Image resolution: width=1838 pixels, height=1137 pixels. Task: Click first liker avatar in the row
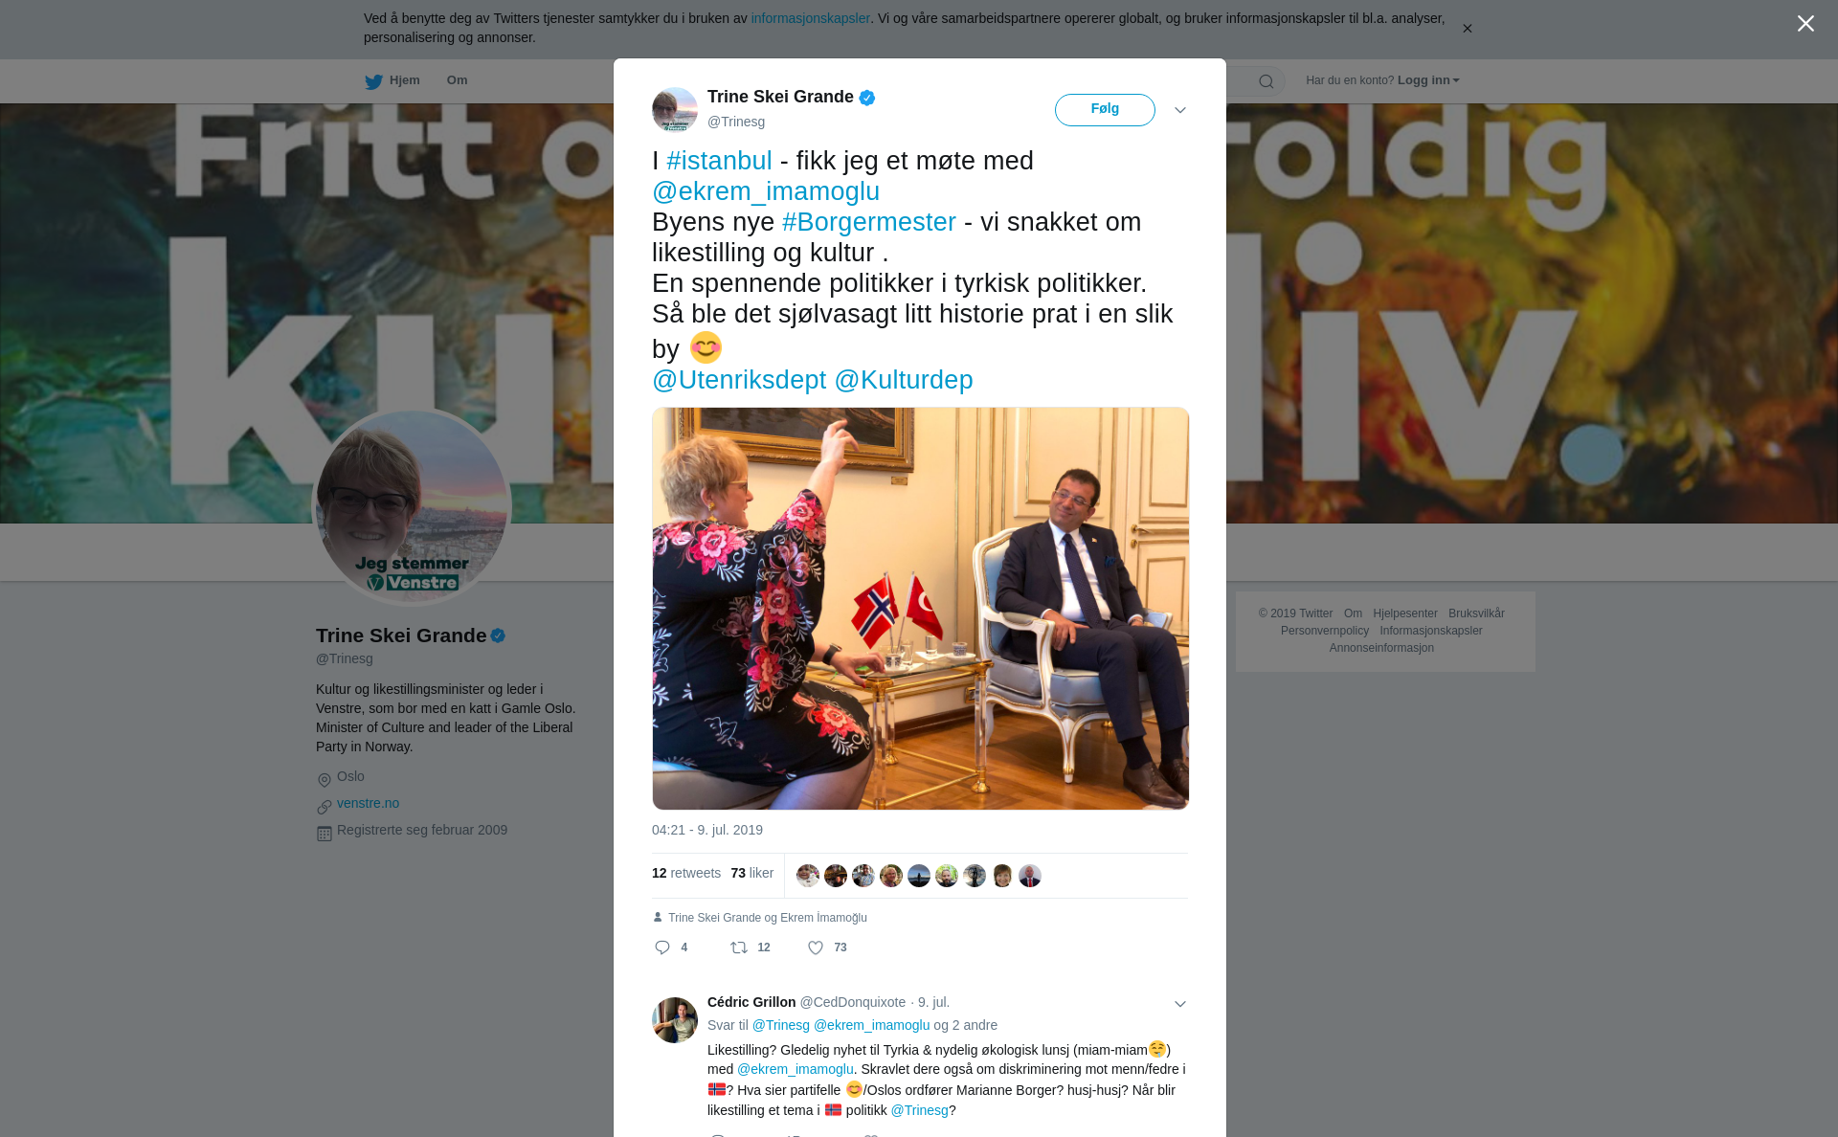click(808, 876)
